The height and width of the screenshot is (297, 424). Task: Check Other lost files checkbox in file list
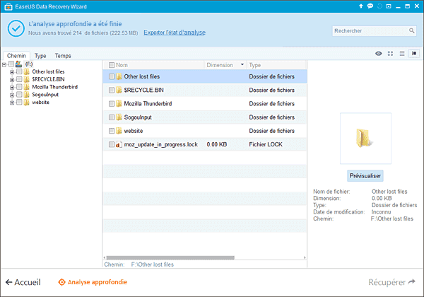pyautogui.click(x=112, y=76)
